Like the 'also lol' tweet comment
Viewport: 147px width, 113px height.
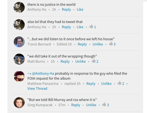(80, 27)
